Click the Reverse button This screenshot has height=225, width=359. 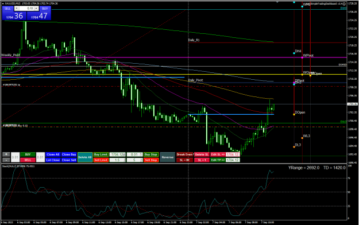pos(167,157)
